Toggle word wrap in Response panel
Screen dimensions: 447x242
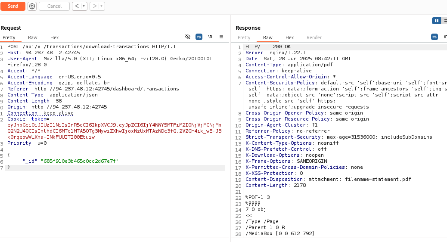(x=435, y=37)
